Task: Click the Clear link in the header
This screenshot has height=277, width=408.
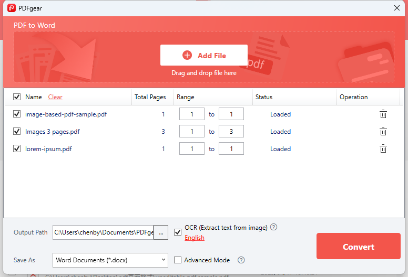Action: (55, 97)
